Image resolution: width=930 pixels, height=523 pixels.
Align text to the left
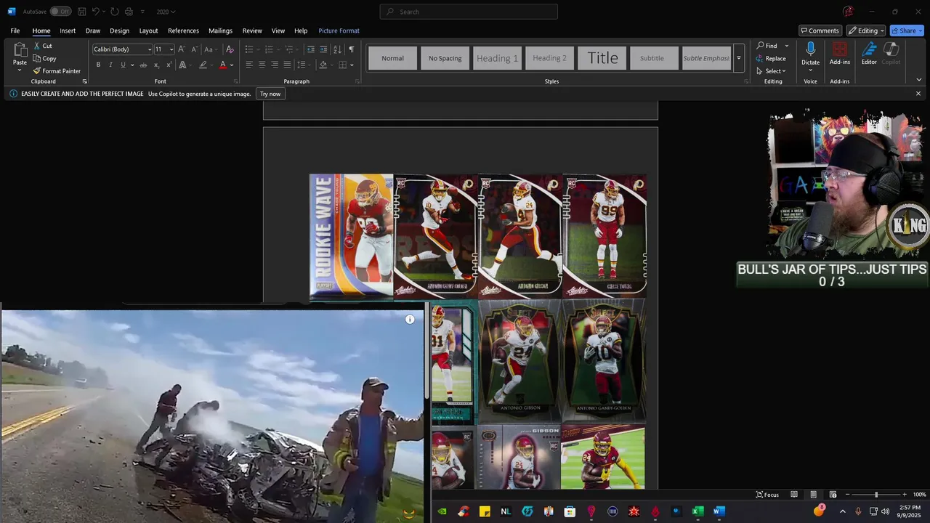tap(249, 65)
